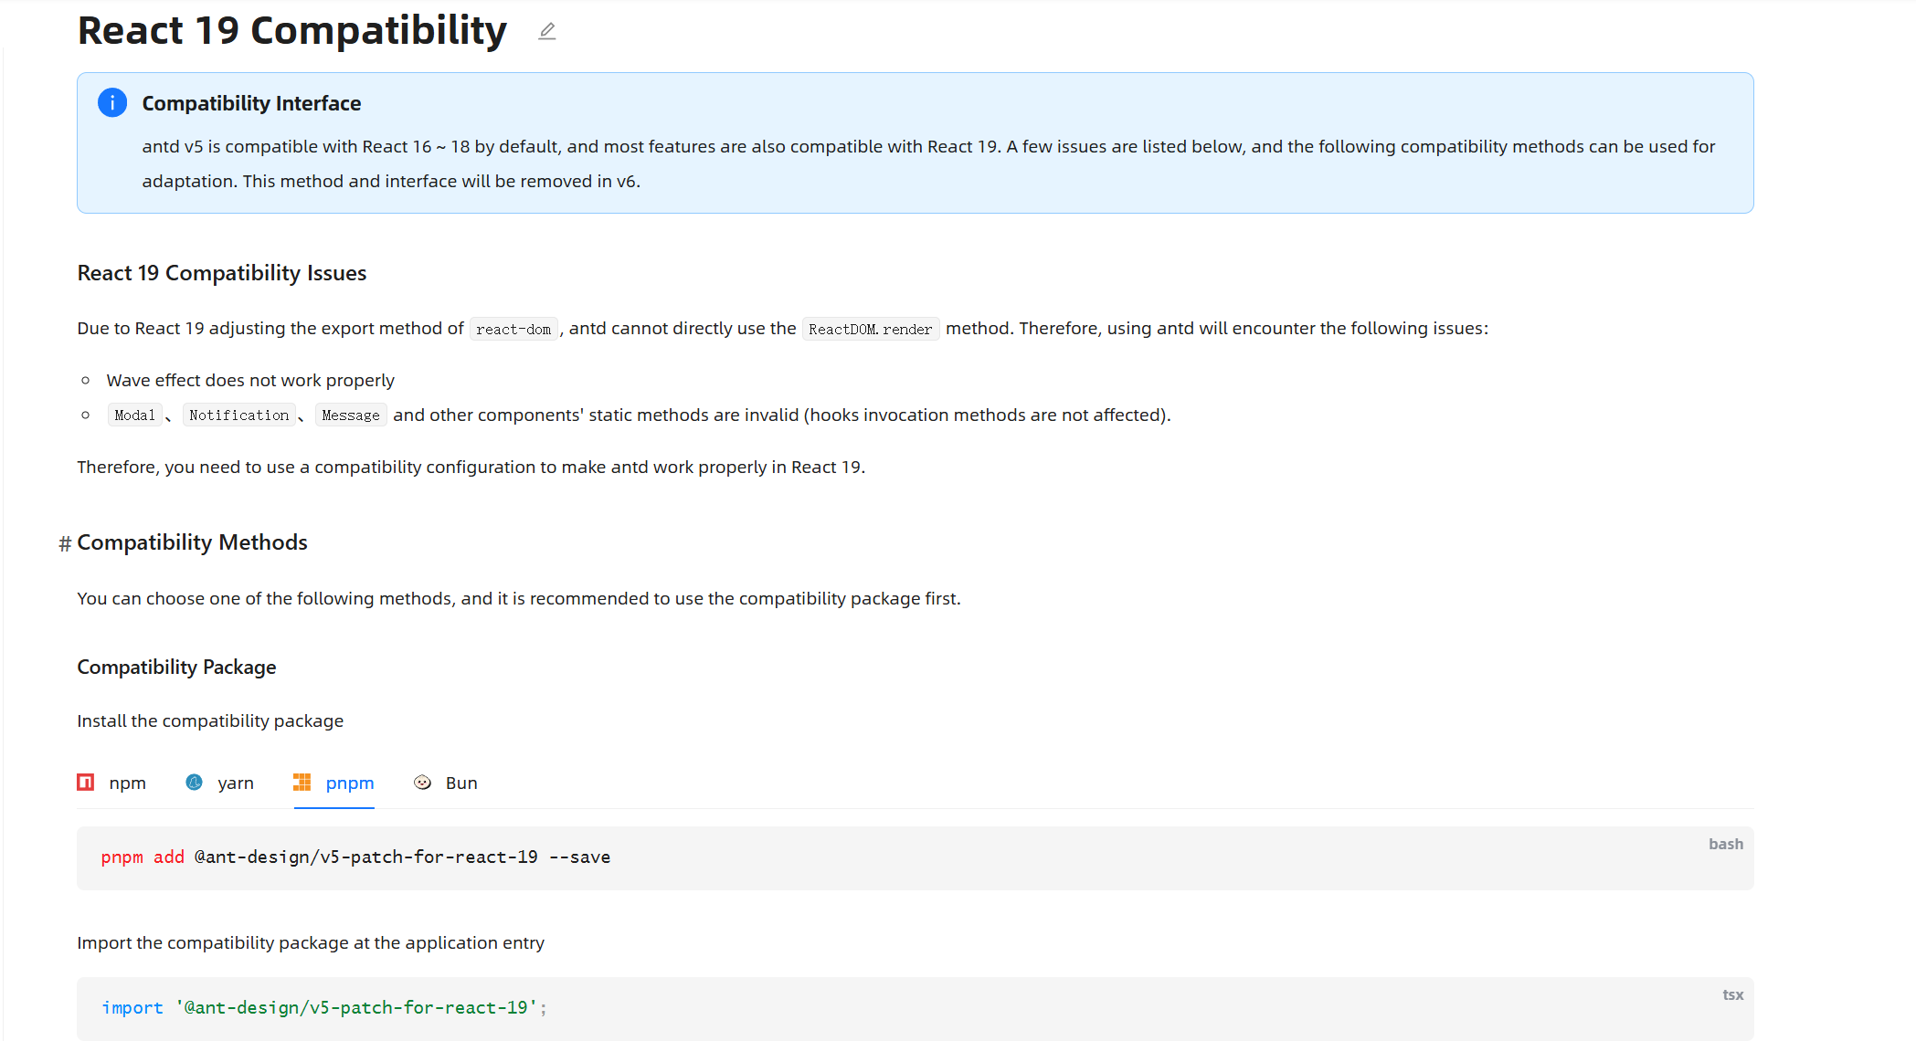The image size is (1916, 1041).
Task: Click the pnpm add command code line
Action: pos(355,857)
